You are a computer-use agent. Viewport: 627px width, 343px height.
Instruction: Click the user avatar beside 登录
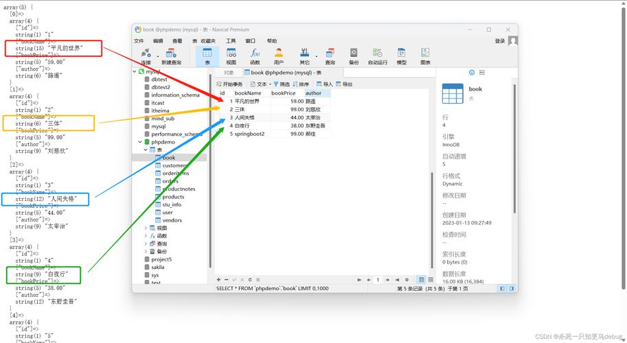tap(512, 40)
